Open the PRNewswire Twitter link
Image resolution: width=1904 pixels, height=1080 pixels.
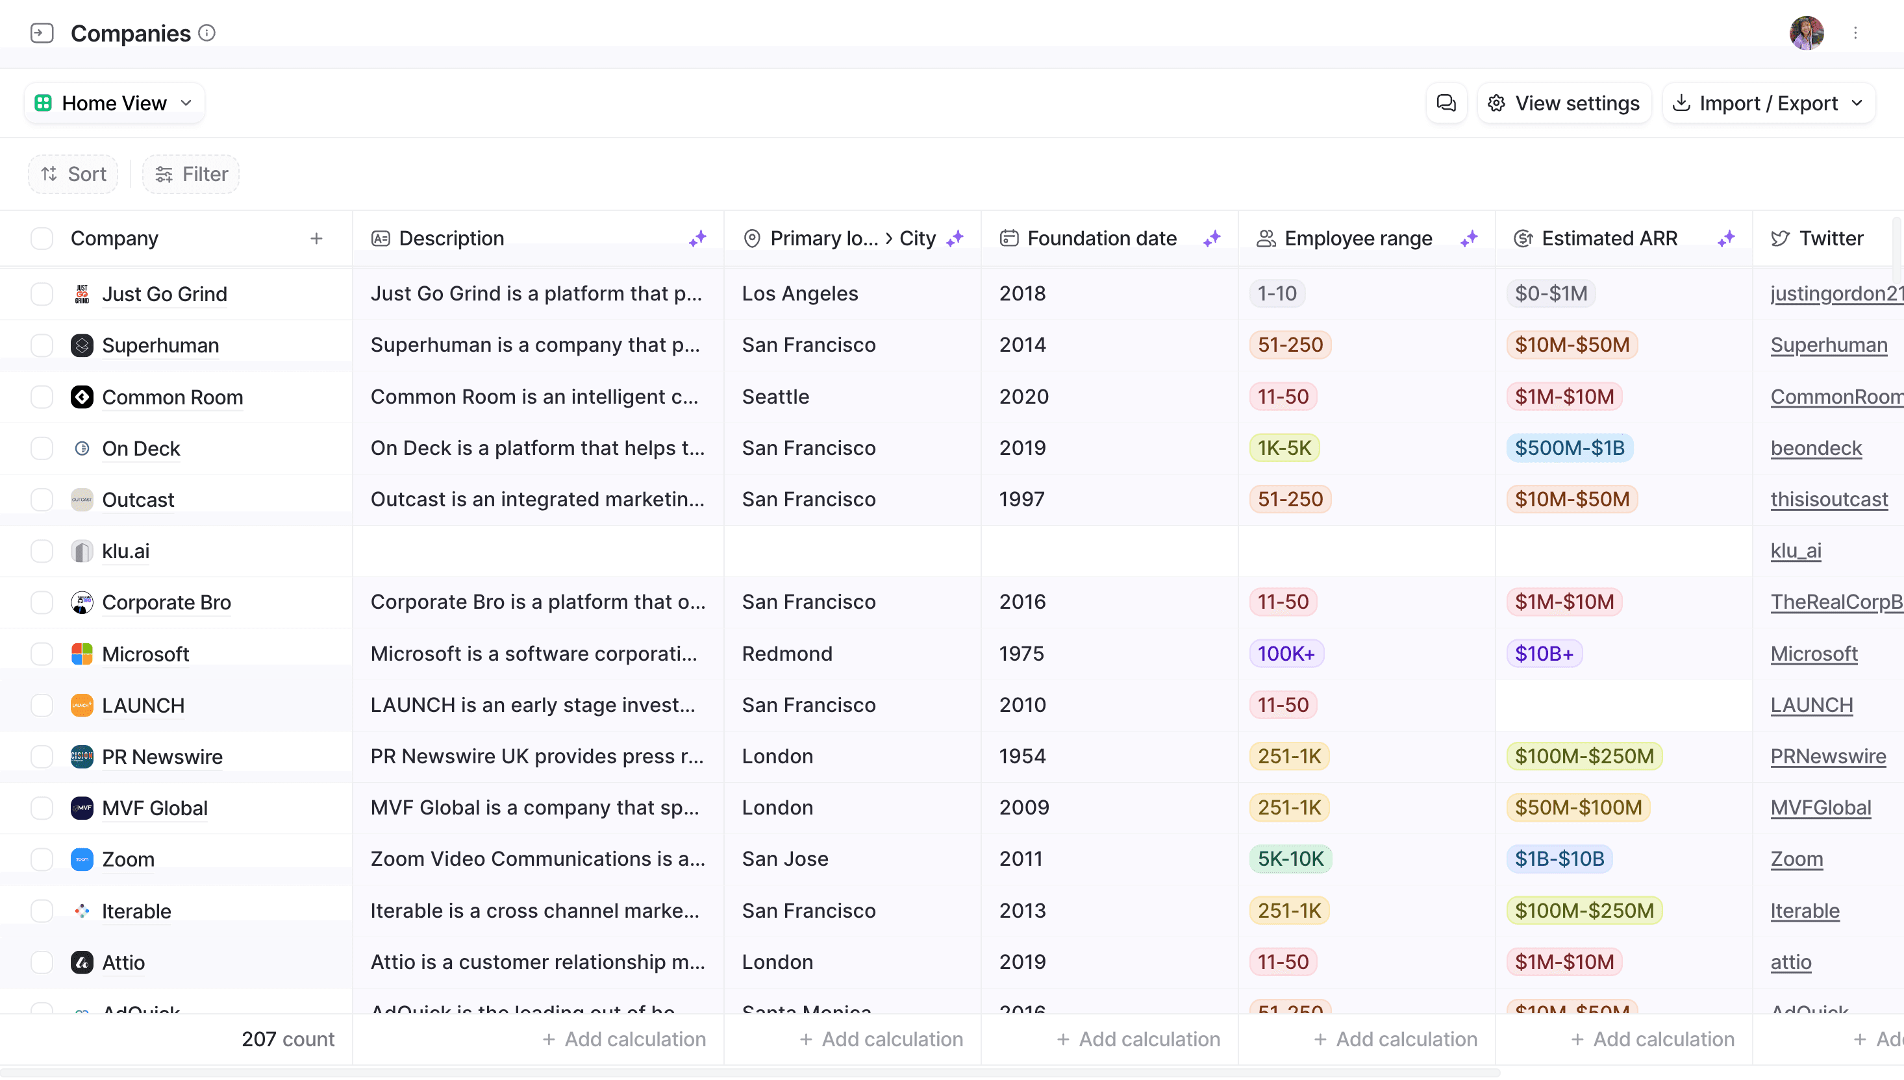[x=1827, y=757]
